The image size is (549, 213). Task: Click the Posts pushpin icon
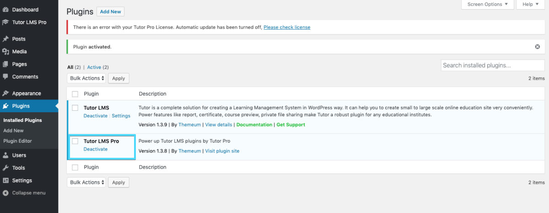click(5, 39)
